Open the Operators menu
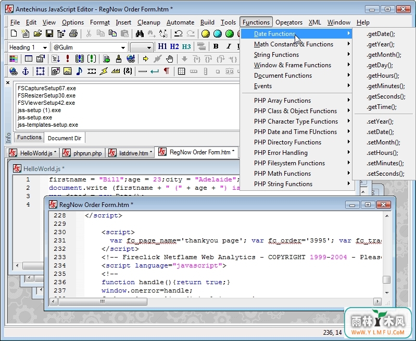 [289, 22]
